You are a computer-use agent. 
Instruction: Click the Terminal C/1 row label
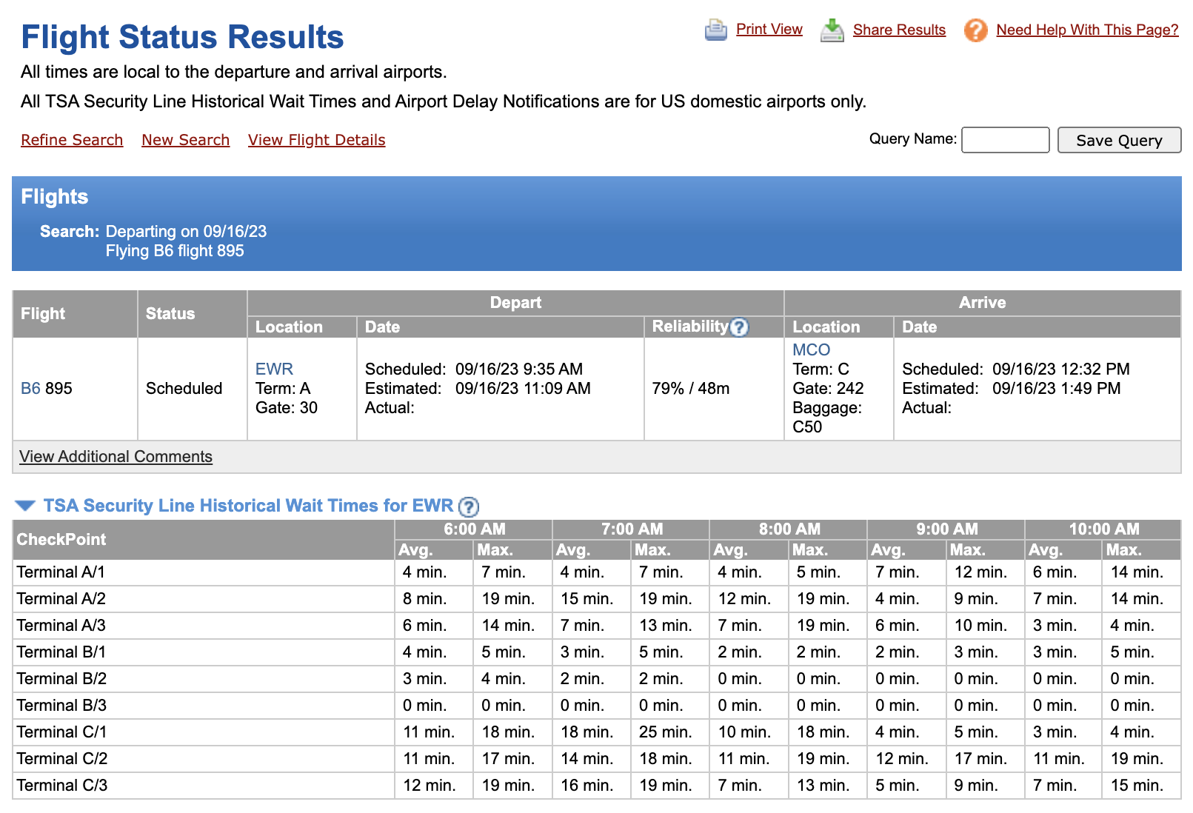pyautogui.click(x=61, y=732)
